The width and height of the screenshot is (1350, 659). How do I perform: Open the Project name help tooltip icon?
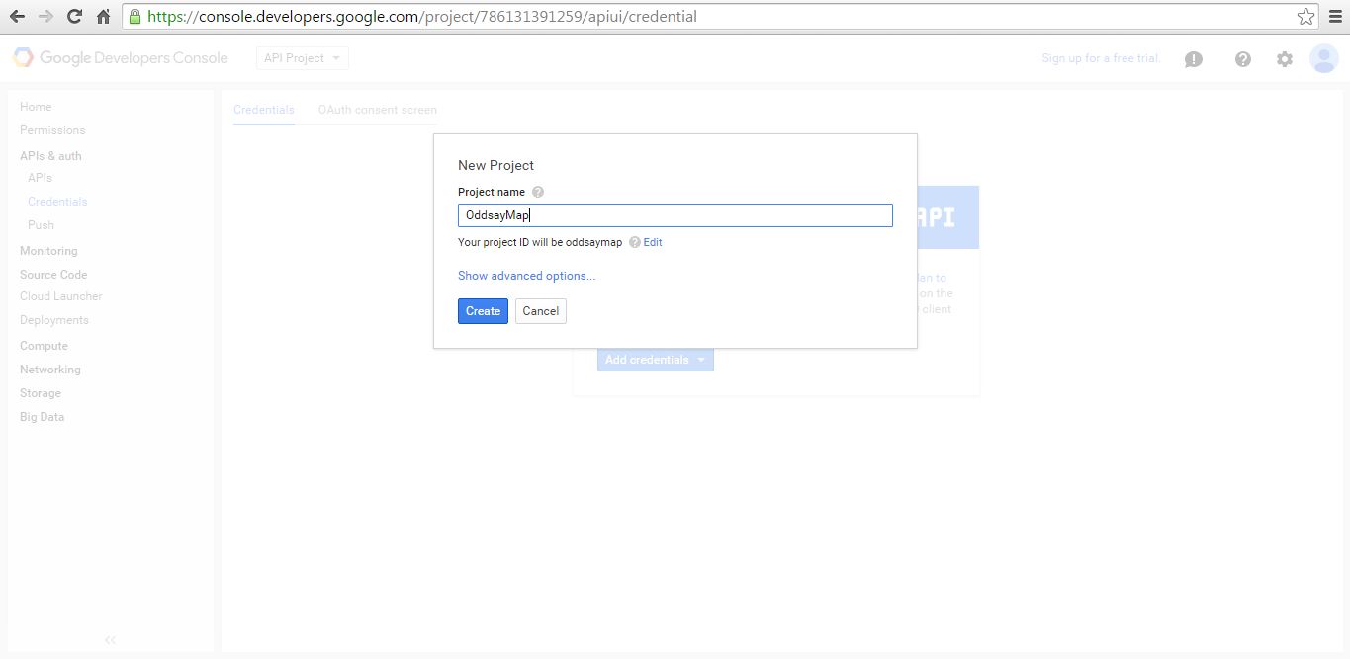[537, 192]
